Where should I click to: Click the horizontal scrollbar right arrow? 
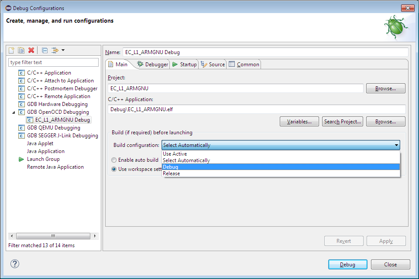click(95, 235)
